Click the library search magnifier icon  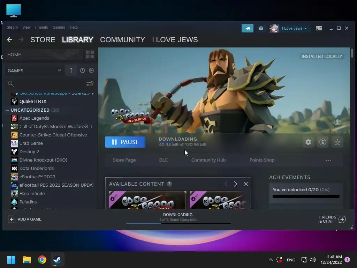[x=11, y=84]
